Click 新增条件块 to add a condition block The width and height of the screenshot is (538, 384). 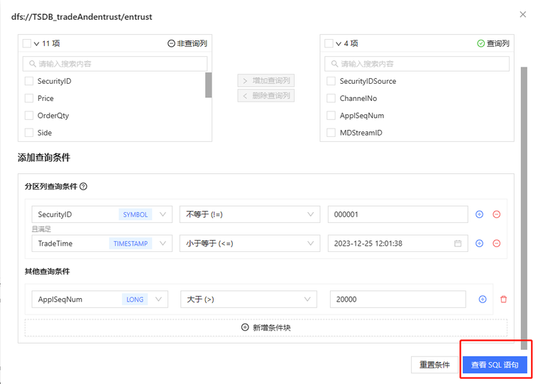(x=266, y=327)
